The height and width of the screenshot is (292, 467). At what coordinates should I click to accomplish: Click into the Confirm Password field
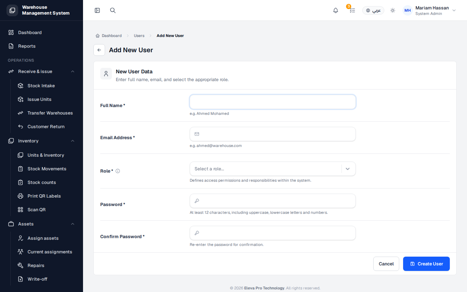[x=273, y=233]
